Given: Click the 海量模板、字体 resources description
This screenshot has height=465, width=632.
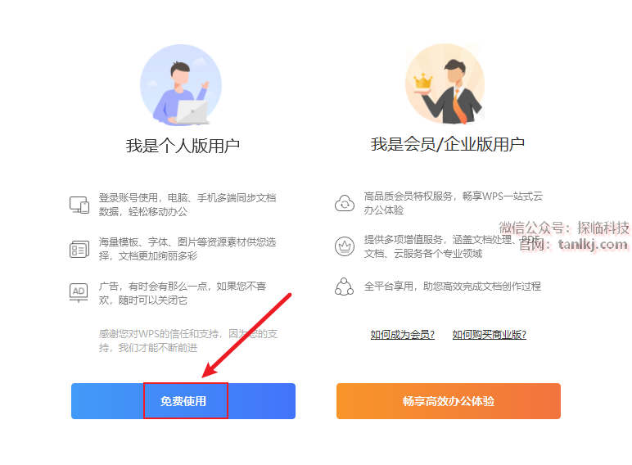Looking at the screenshot, I should (x=187, y=249).
